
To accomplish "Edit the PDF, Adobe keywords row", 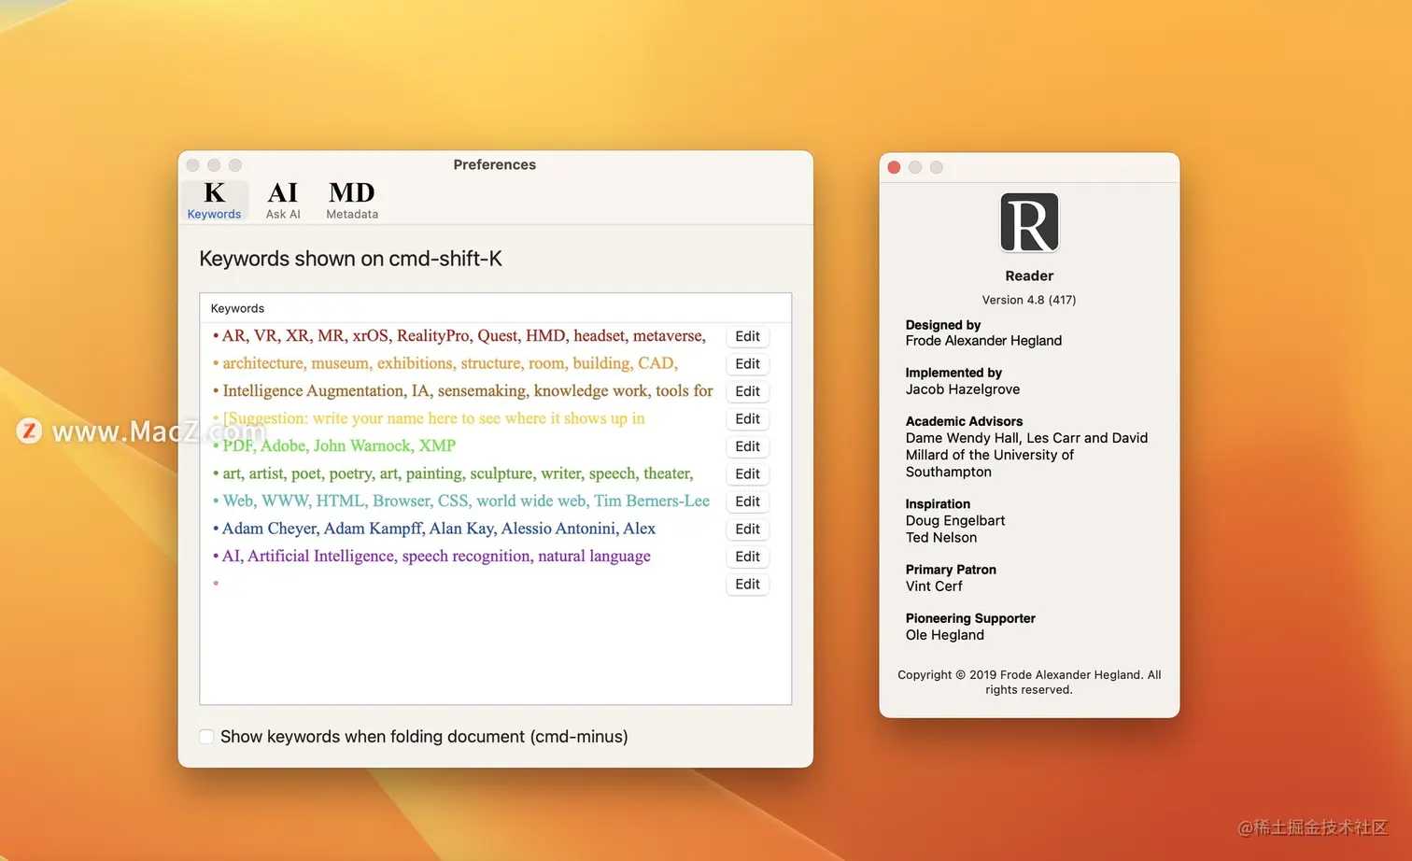I will point(747,446).
